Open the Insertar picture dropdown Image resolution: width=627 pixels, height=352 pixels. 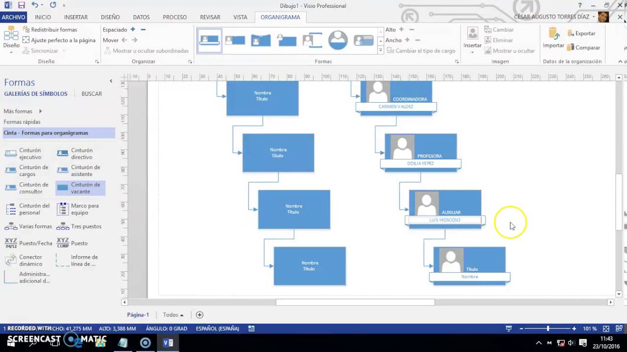click(x=472, y=46)
